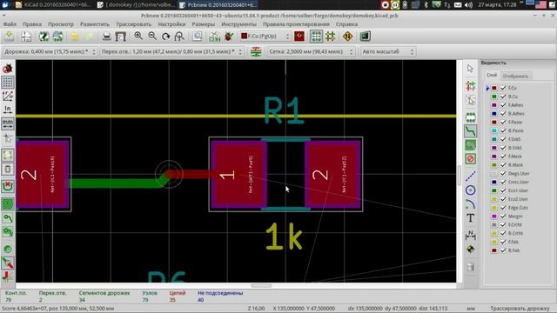The width and height of the screenshot is (557, 313).
Task: Toggle F.Cu layer visibility checkbox
Action: (503, 88)
